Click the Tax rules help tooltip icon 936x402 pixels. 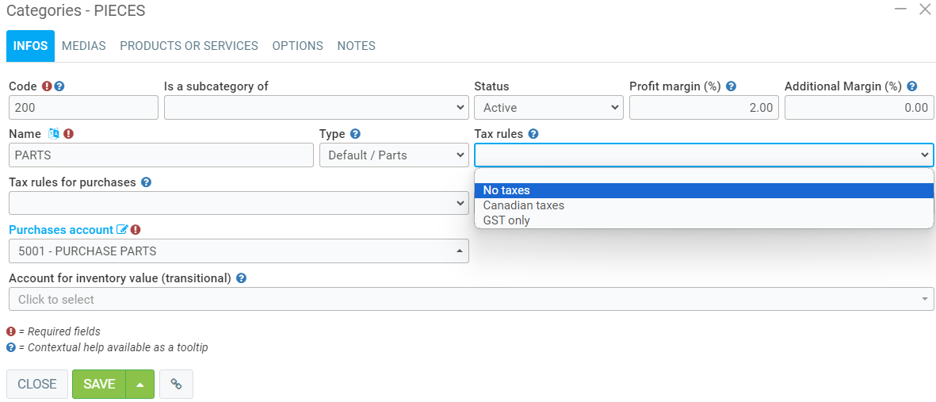533,134
